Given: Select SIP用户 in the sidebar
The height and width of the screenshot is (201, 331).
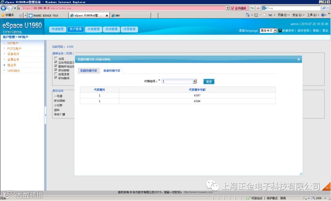Looking at the screenshot, I should 13,43.
